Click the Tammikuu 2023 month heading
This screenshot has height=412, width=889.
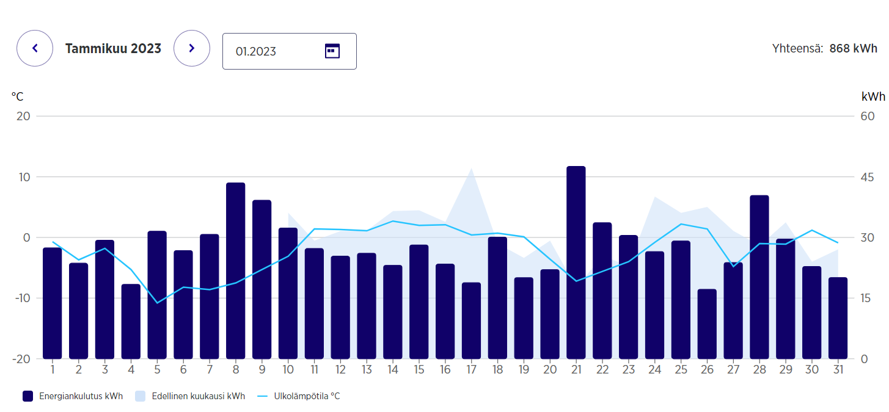[x=113, y=48]
